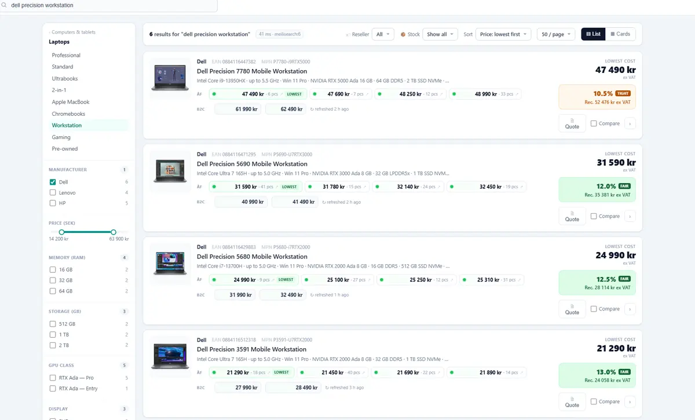695x420 pixels.
Task: Enable the 16 GB memory filter
Action: [53, 269]
